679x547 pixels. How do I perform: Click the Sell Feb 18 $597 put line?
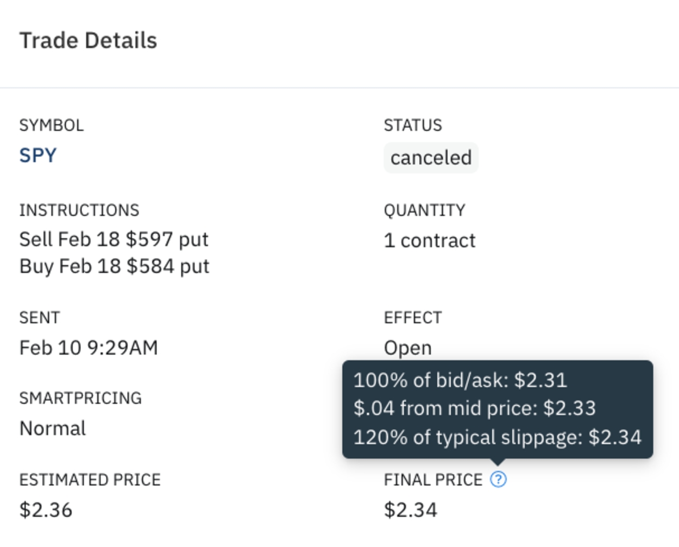pyautogui.click(x=114, y=240)
